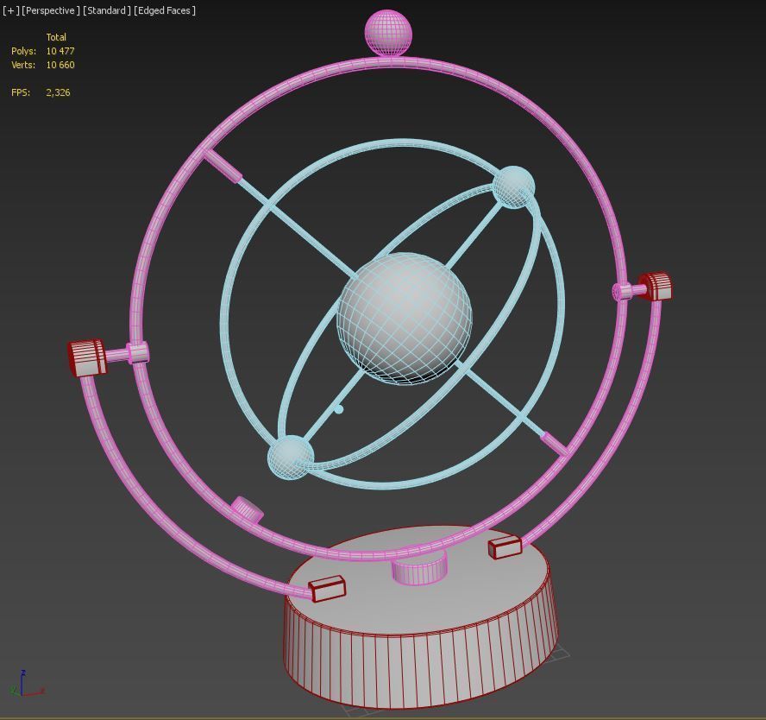Click the green Y axis of the world tripod
Image resolution: width=766 pixels, height=720 pixels.
click(x=12, y=690)
